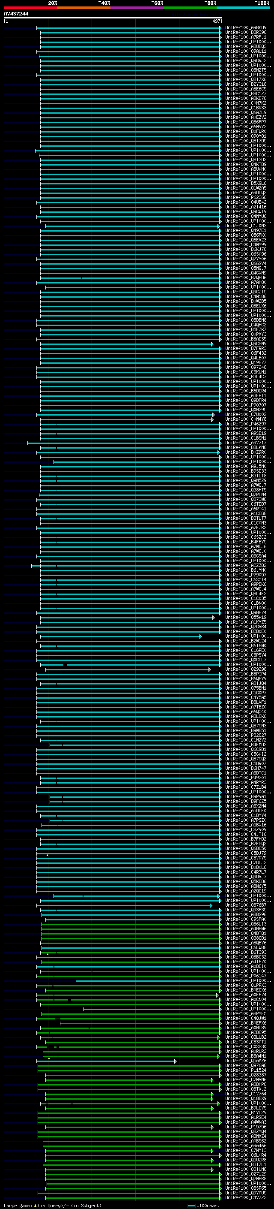Open hit UniRef100_Q9GRJ3
This screenshot has width=274, height=1209.
point(246,60)
